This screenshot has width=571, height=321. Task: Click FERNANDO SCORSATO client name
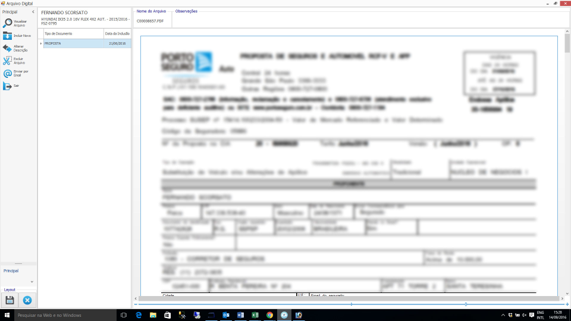pyautogui.click(x=64, y=12)
